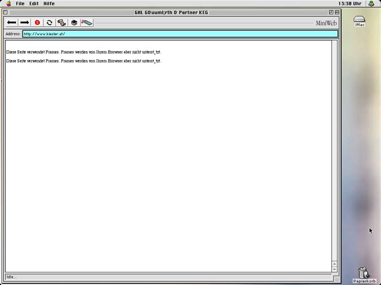Toggle the window zoom box

click(331, 12)
